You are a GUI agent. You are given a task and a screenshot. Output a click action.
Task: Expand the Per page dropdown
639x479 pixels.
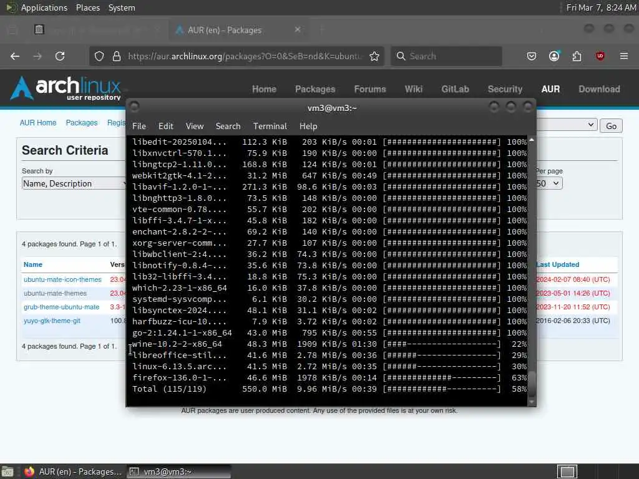coord(549,183)
